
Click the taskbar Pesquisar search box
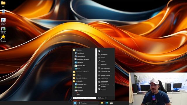88,103
